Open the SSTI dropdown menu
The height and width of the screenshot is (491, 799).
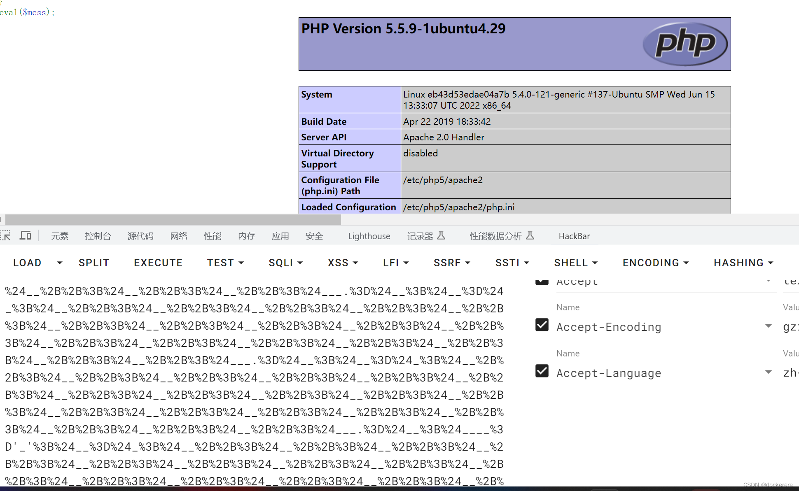pyautogui.click(x=512, y=263)
